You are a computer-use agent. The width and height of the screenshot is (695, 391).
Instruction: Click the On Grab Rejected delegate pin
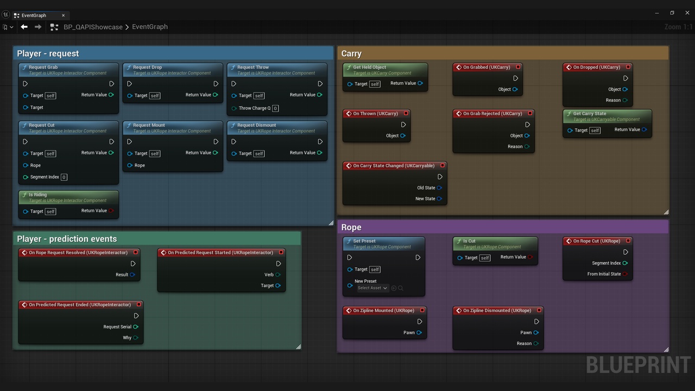pyautogui.click(x=530, y=113)
